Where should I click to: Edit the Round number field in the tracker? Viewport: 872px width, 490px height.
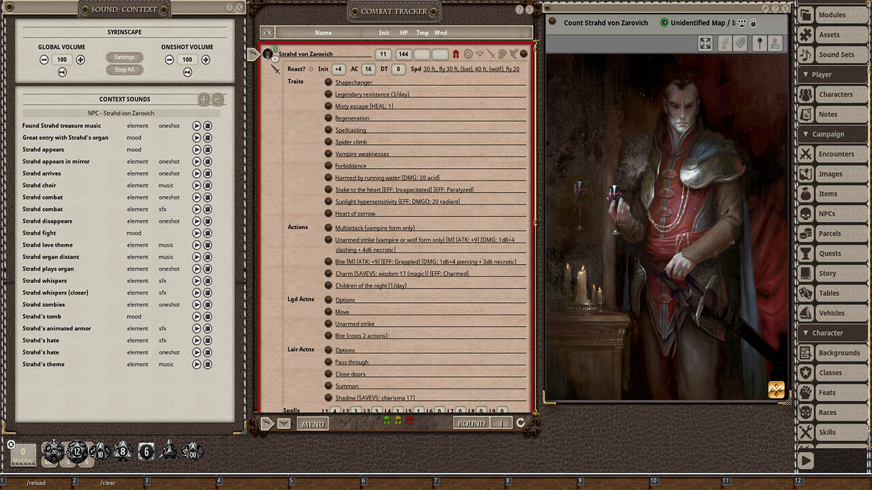pyautogui.click(x=503, y=423)
